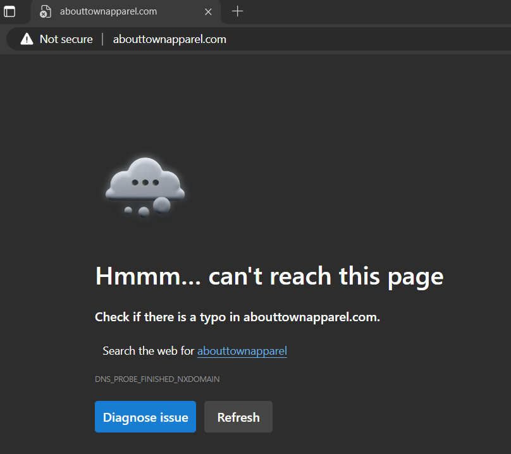The height and width of the screenshot is (454, 511).
Task: Click the "can't reach this page" heading
Action: [269, 276]
